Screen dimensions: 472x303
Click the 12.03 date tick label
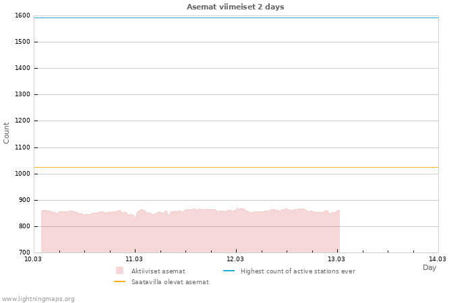(235, 259)
